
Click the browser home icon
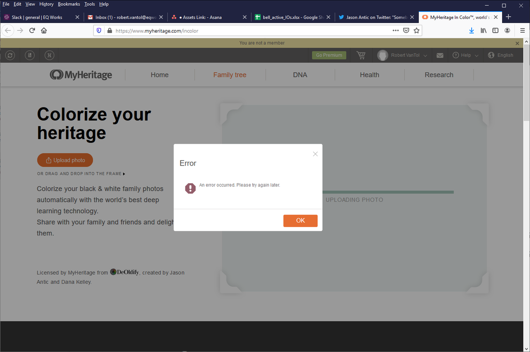[x=44, y=30]
